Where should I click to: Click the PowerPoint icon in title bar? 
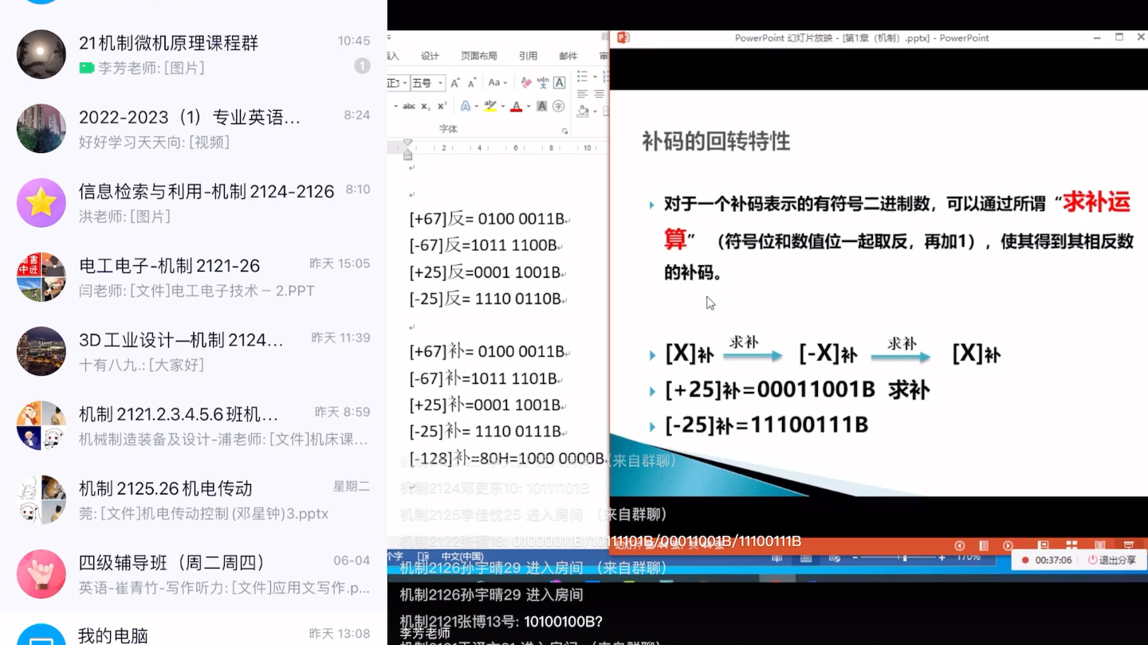pos(623,37)
